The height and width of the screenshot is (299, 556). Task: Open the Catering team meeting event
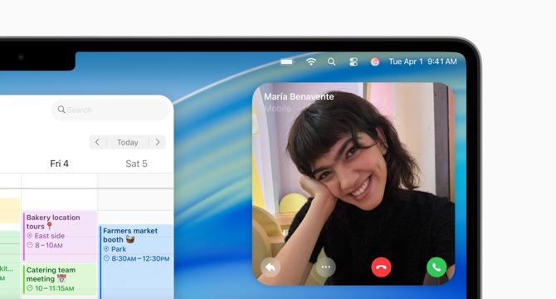(60, 279)
